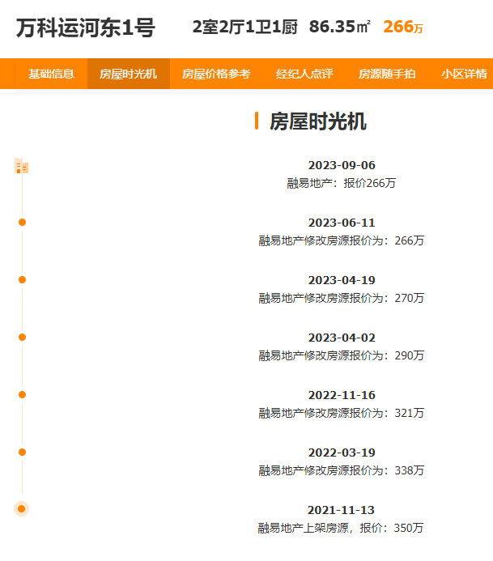Switch to 房屋价格参考 tab
This screenshot has height=561, width=493.
coord(216,74)
